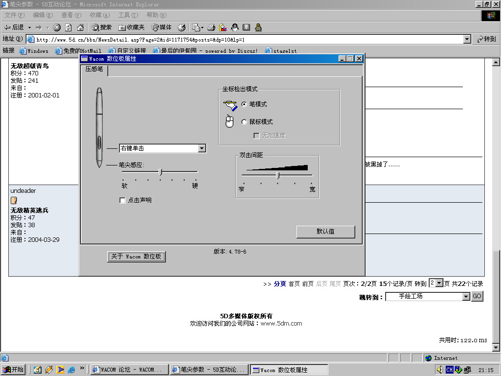
Task: Switch to 笔尖参数 - 5D互动论坛 taskbar window
Action: pos(209,370)
